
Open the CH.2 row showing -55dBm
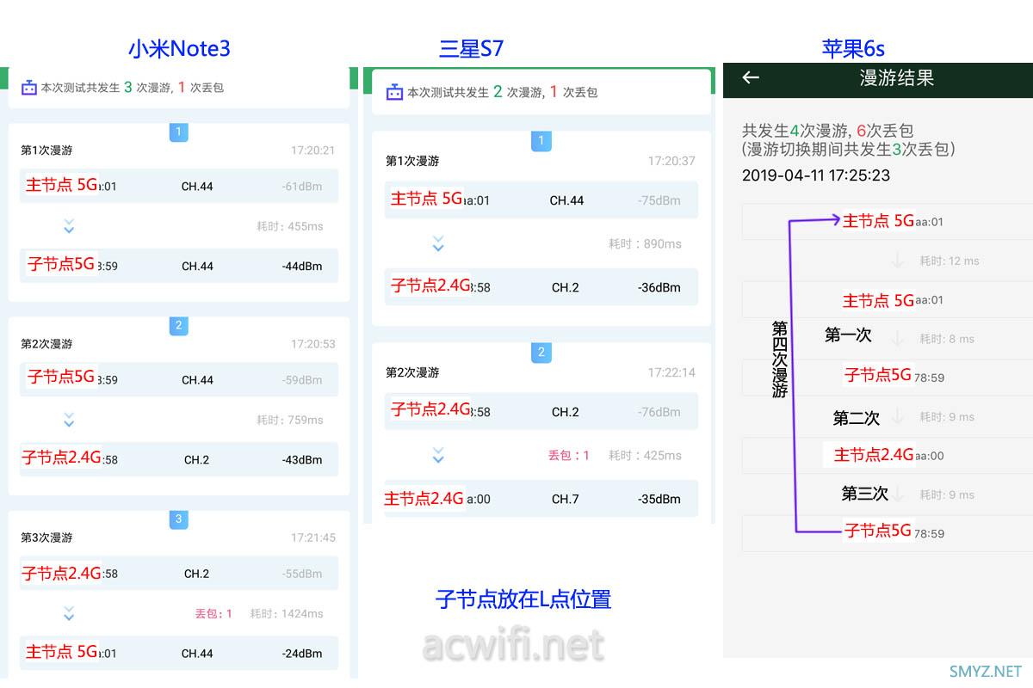coord(179,573)
